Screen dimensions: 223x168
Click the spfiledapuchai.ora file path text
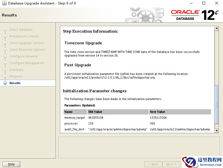[110, 78]
